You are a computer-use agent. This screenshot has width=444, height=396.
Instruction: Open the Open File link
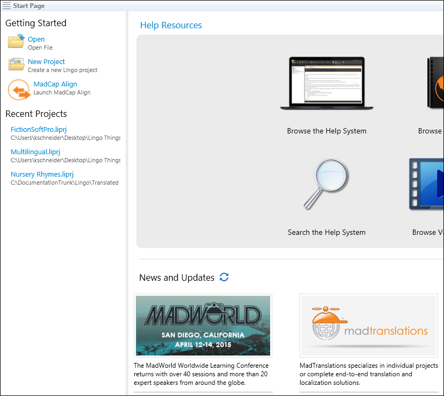pyautogui.click(x=36, y=39)
